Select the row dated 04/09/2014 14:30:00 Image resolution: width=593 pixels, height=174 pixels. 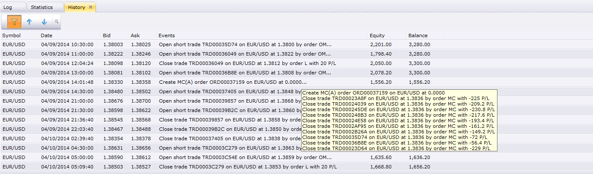tap(296, 91)
